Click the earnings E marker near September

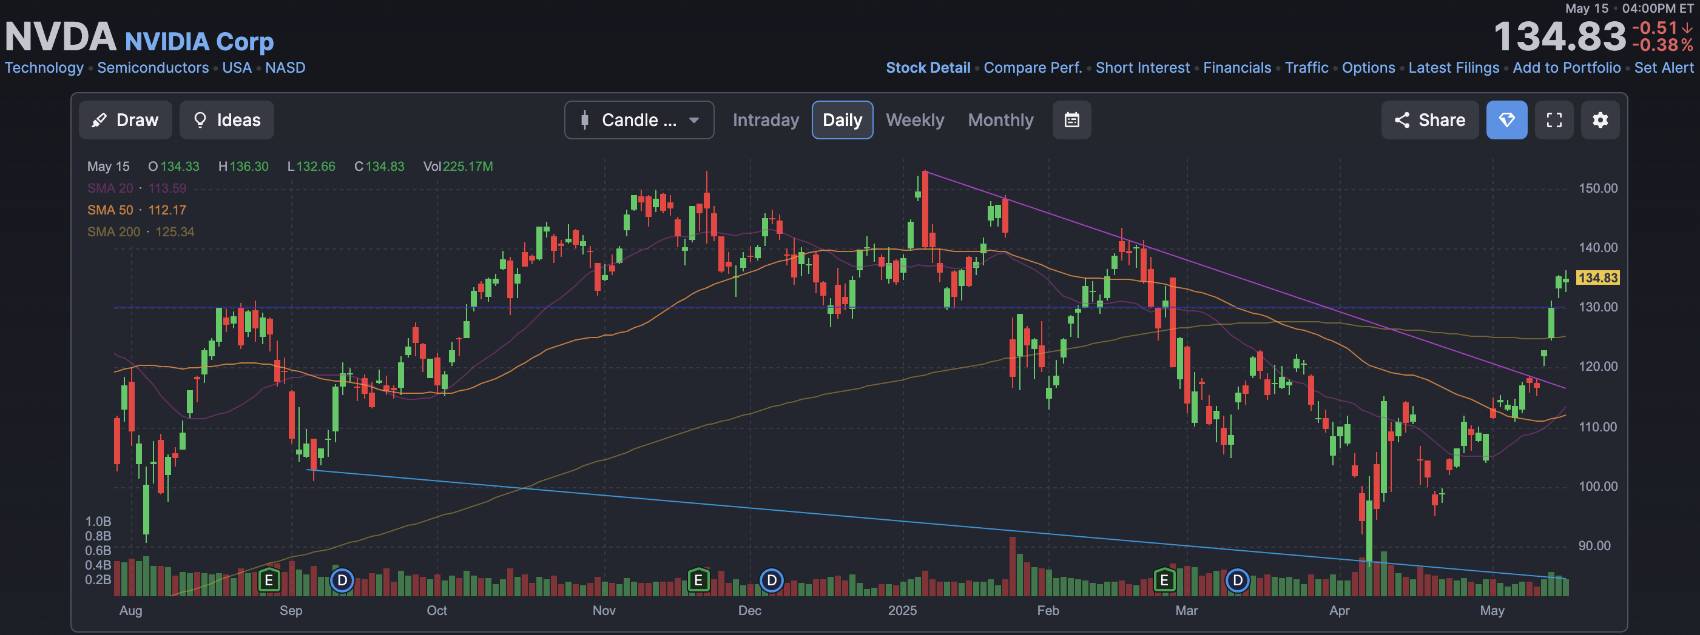pyautogui.click(x=269, y=580)
